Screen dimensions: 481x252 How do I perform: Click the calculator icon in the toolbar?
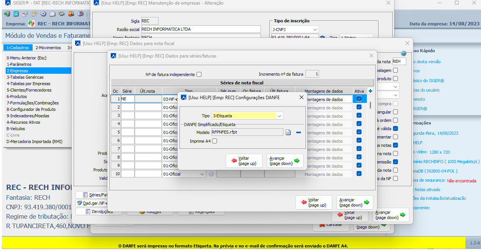(x=16, y=14)
